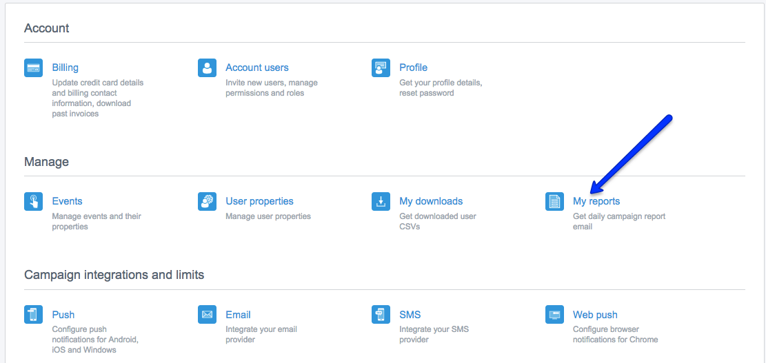Open the Profile settings link
Viewport: 766px width, 363px height.
[413, 68]
